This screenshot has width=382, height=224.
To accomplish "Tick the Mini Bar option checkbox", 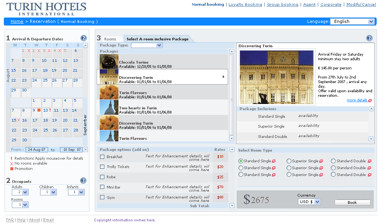I will tap(102, 187).
